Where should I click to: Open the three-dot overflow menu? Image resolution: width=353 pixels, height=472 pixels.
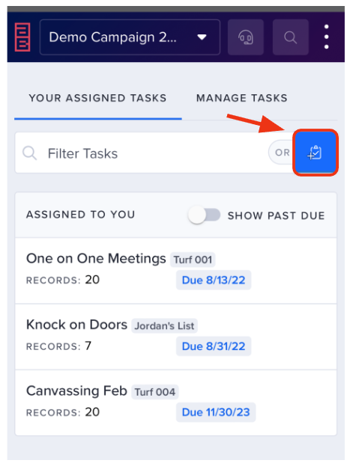pos(327,37)
